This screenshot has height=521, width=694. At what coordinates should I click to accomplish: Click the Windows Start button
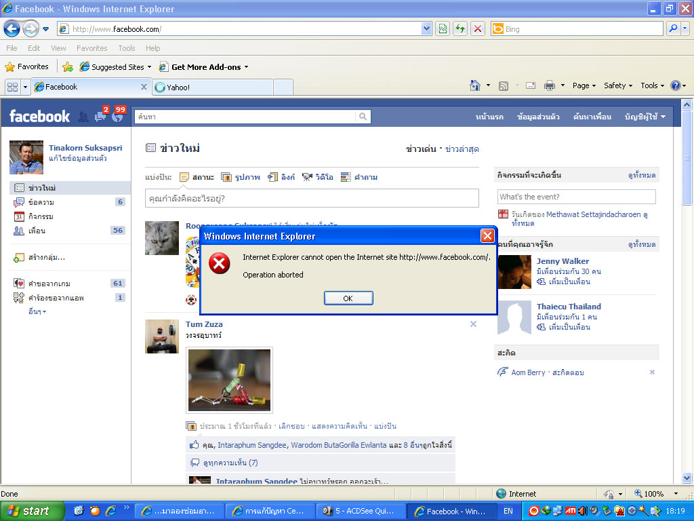pos(32,511)
